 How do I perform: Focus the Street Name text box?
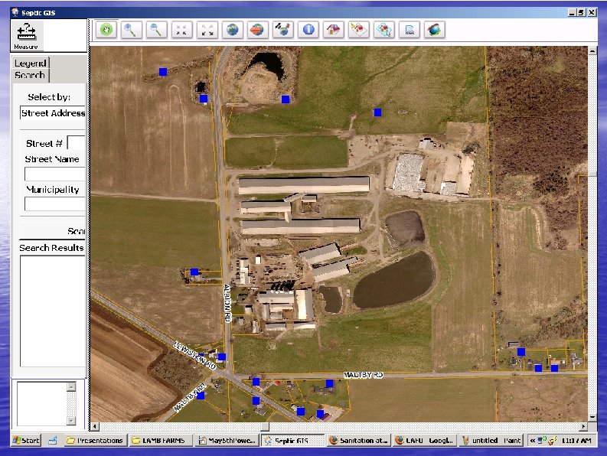54,174
